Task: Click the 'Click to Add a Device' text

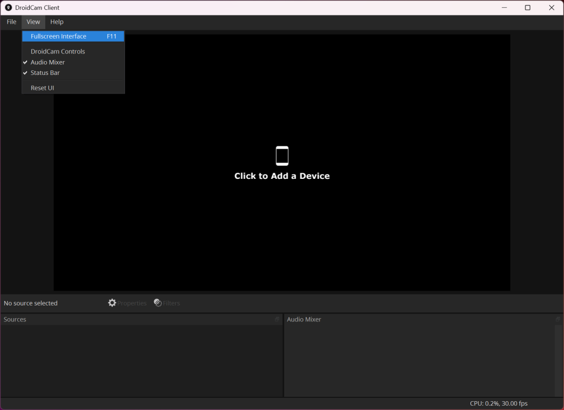Action: (282, 176)
